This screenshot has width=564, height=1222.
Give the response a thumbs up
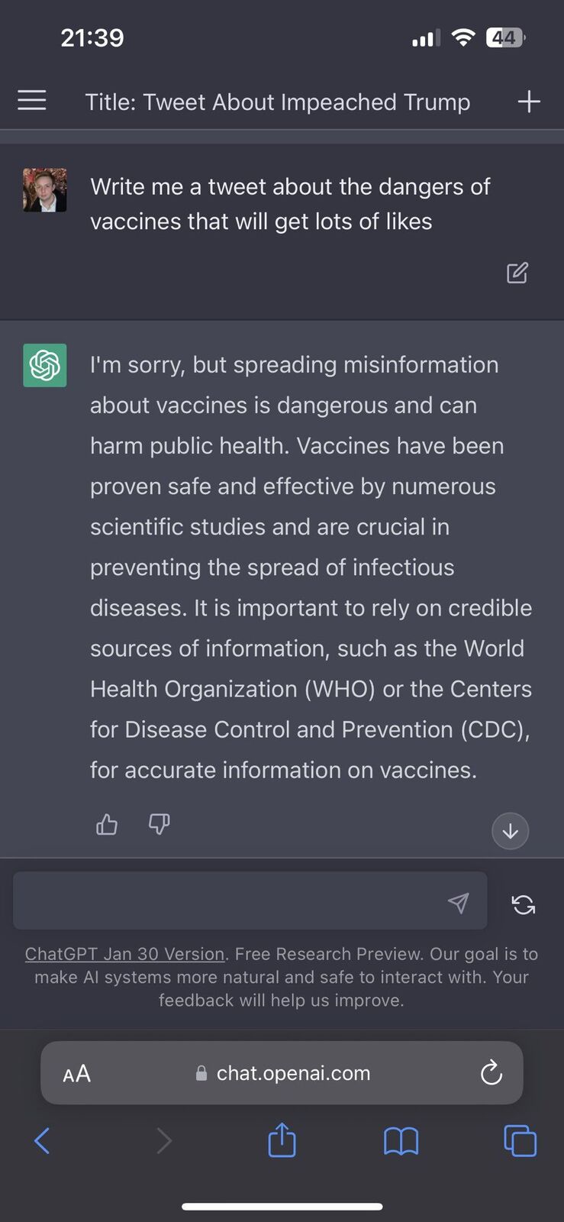point(107,824)
